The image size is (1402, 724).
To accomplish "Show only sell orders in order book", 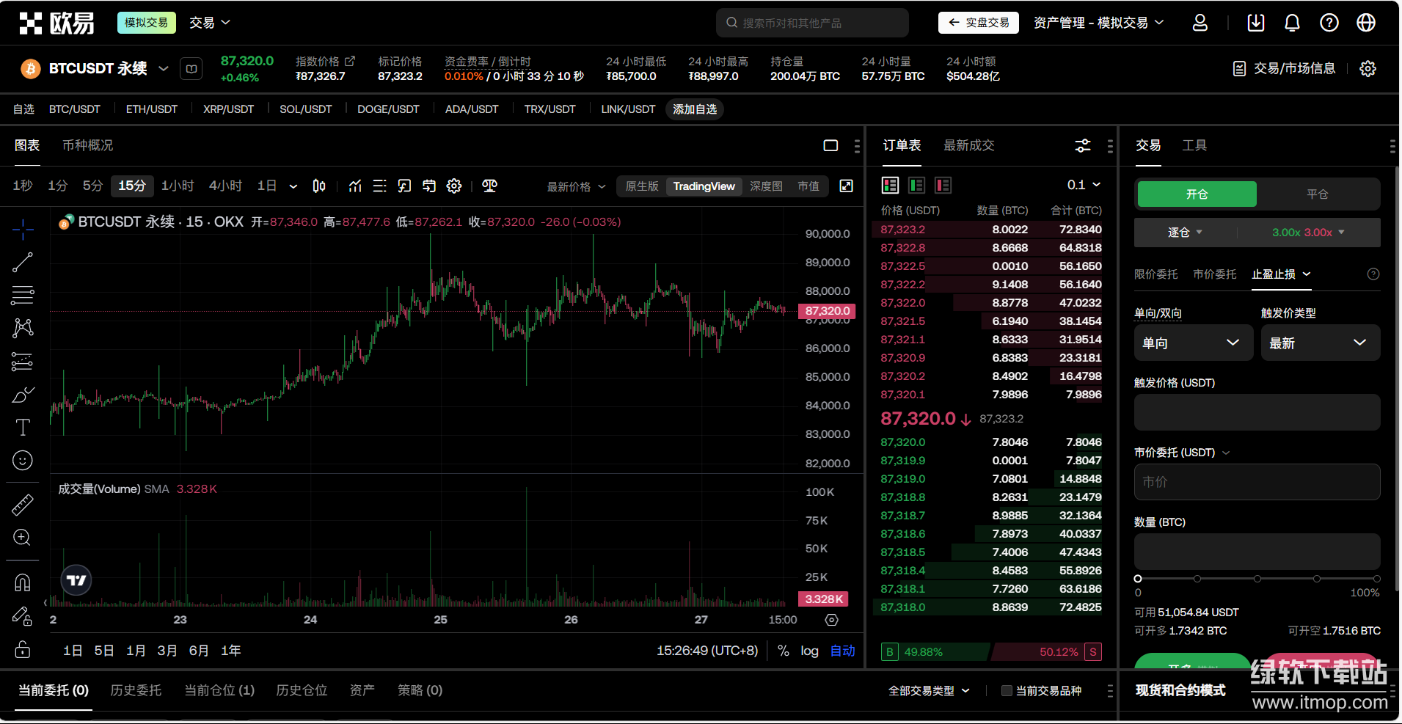I will [943, 186].
